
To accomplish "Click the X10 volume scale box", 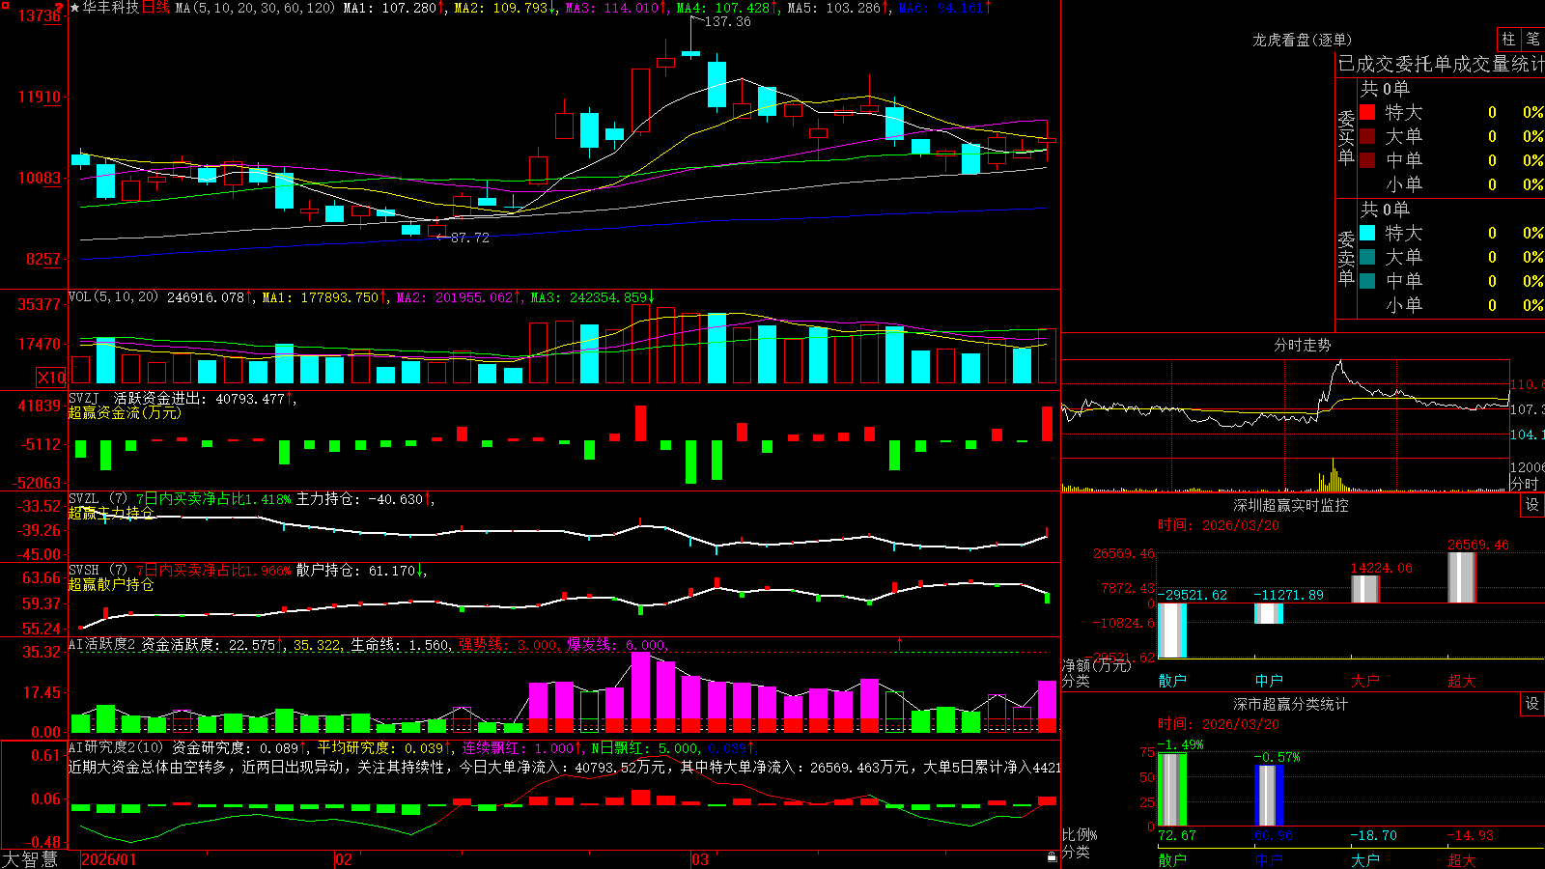I will click(51, 378).
